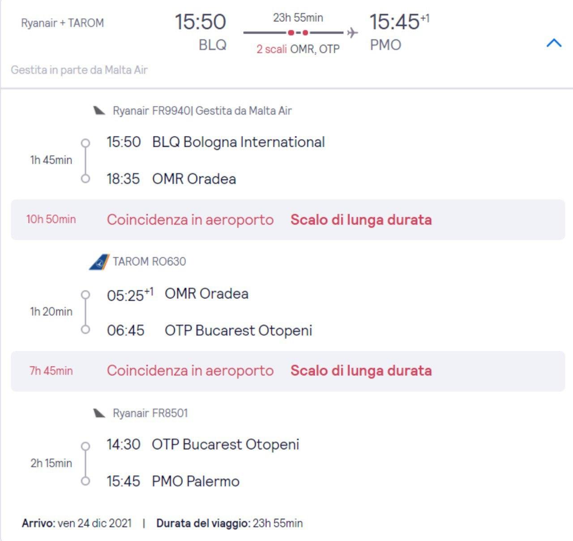Click the airplane icon in the route line
573x541 pixels.
point(353,33)
